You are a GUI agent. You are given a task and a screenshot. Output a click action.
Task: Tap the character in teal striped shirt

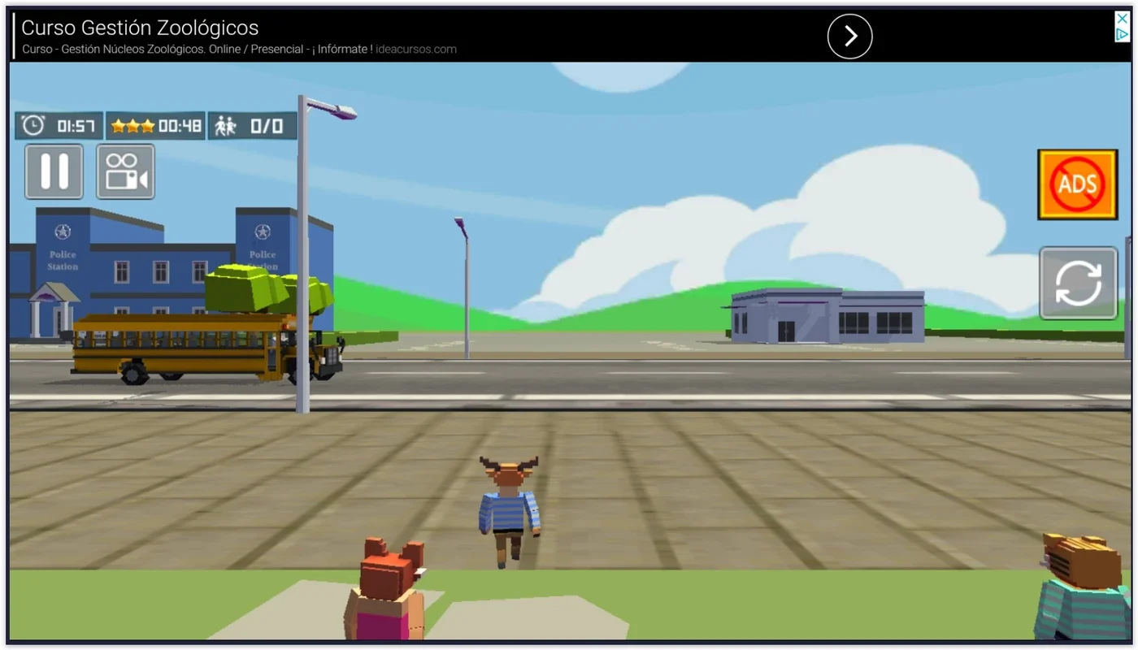pos(1084,587)
